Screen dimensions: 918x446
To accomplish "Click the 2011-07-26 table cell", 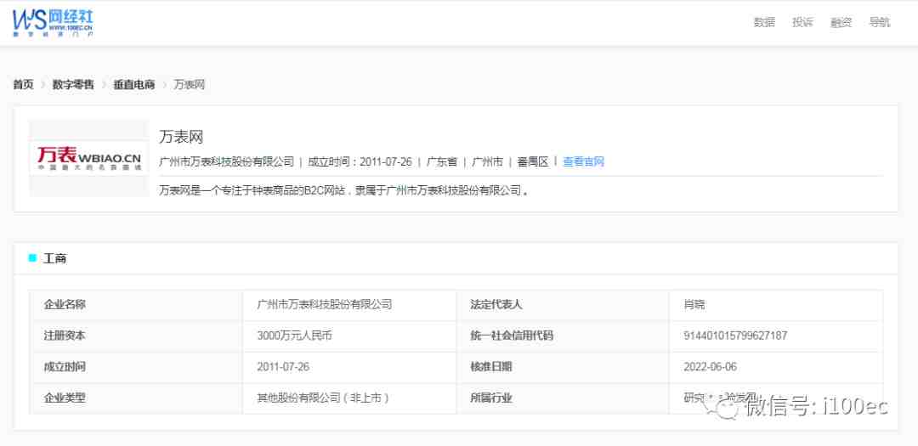I will pos(349,367).
